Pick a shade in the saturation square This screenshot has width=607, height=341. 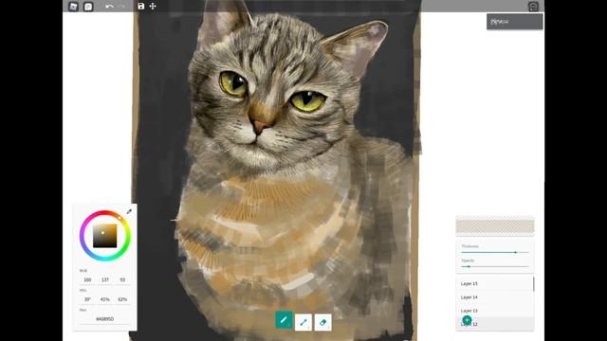click(x=105, y=236)
